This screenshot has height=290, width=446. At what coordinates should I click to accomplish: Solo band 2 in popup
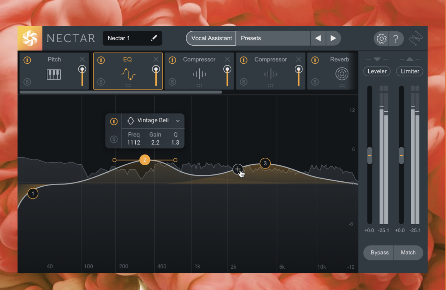(x=114, y=139)
